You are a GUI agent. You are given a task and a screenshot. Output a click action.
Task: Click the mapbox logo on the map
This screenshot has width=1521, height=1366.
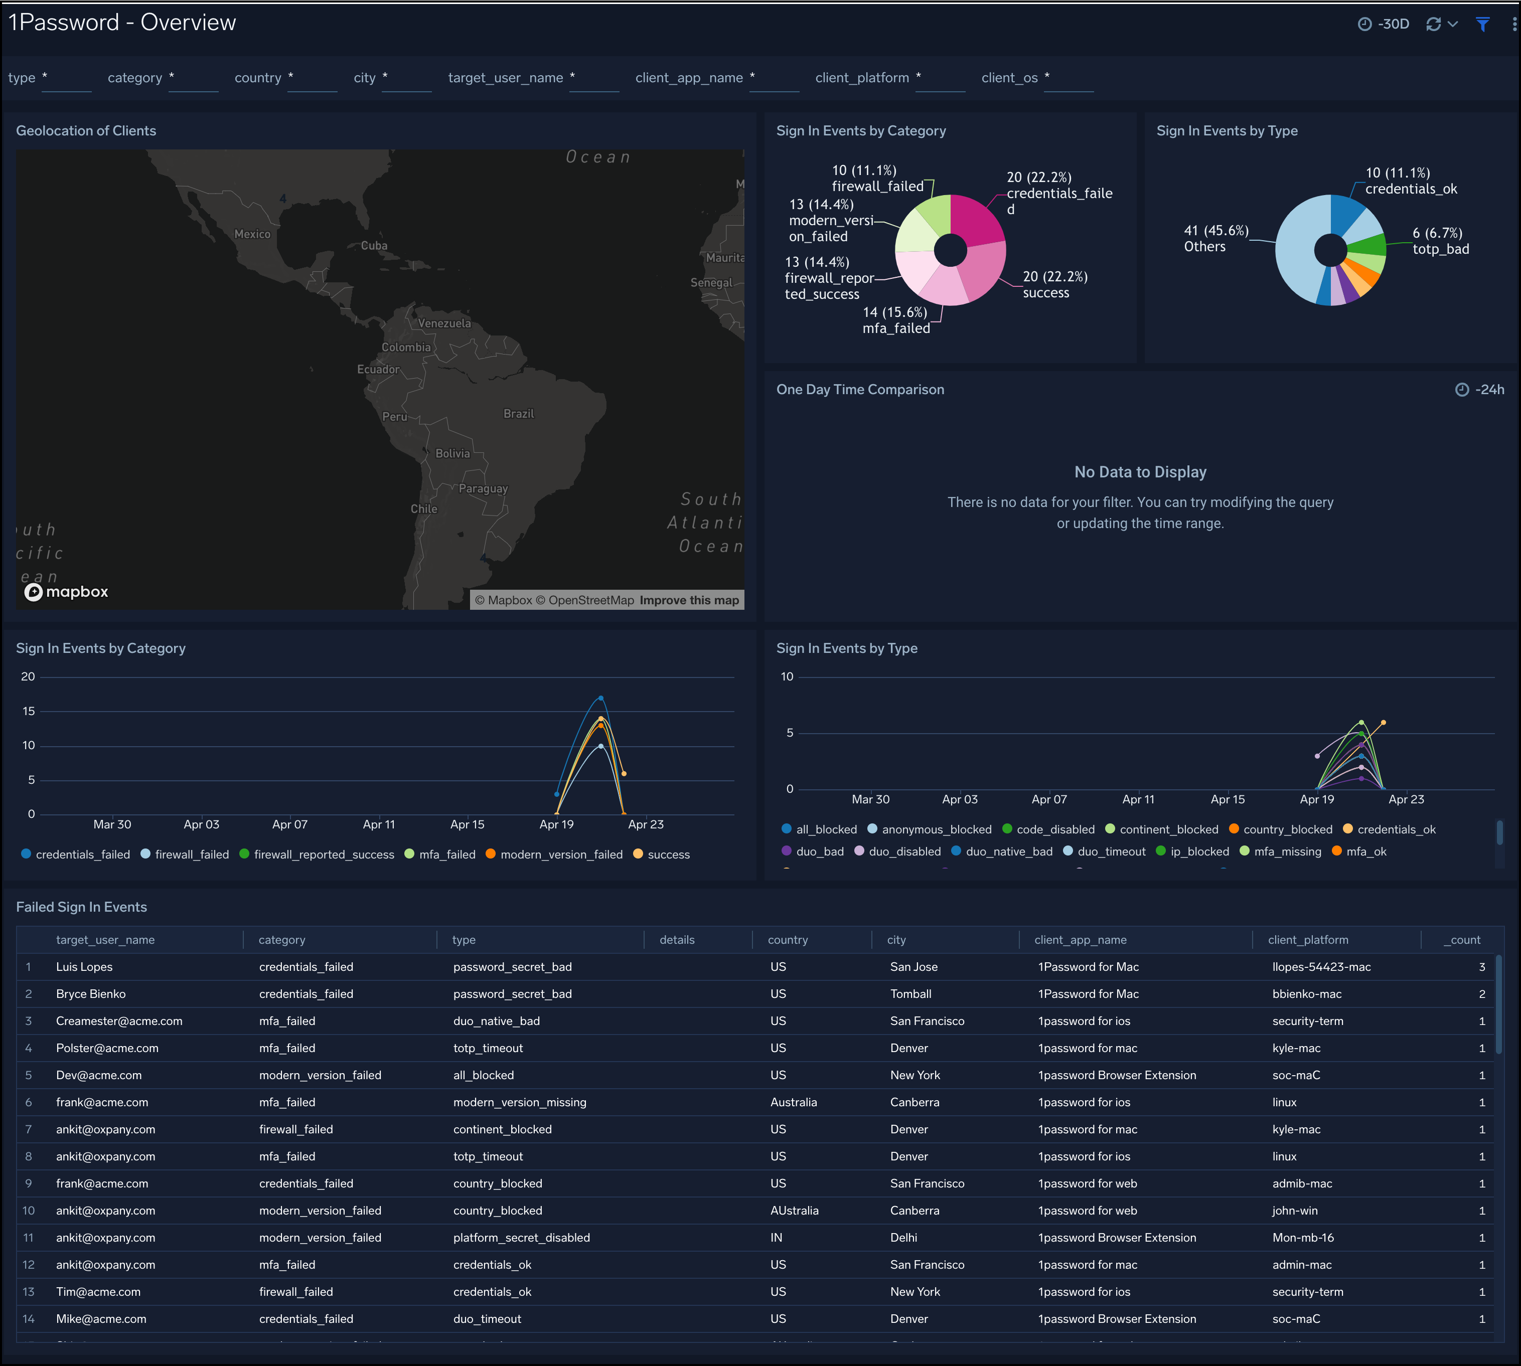pos(66,592)
